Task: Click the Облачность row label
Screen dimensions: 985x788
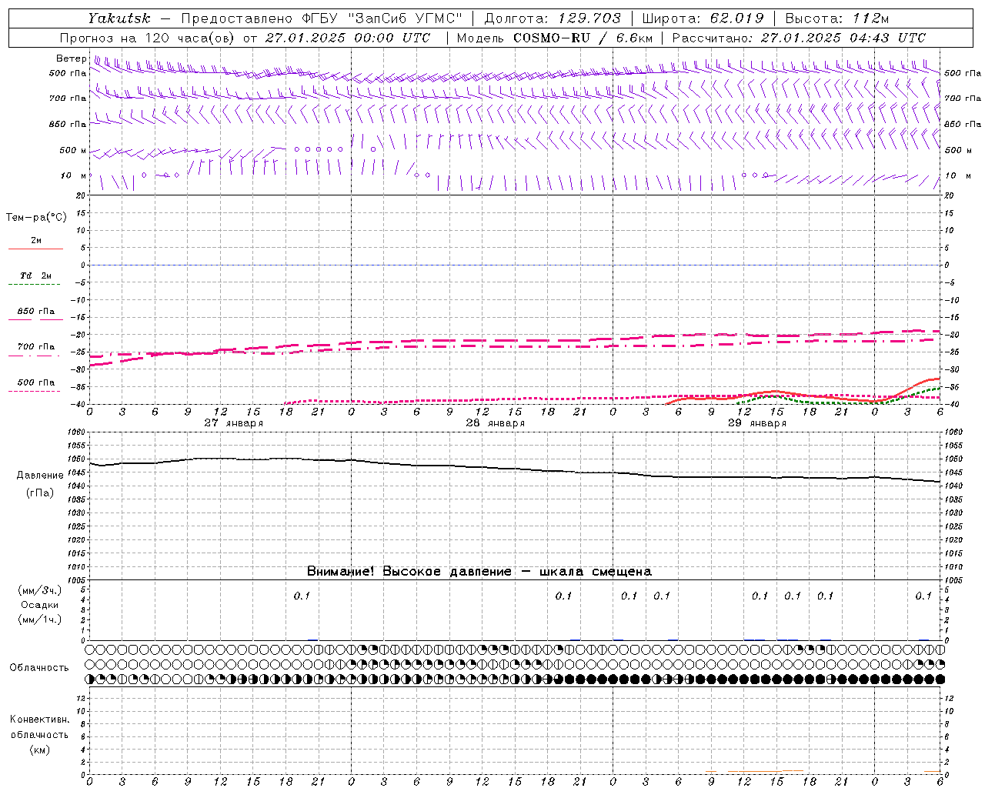Action: (39, 667)
